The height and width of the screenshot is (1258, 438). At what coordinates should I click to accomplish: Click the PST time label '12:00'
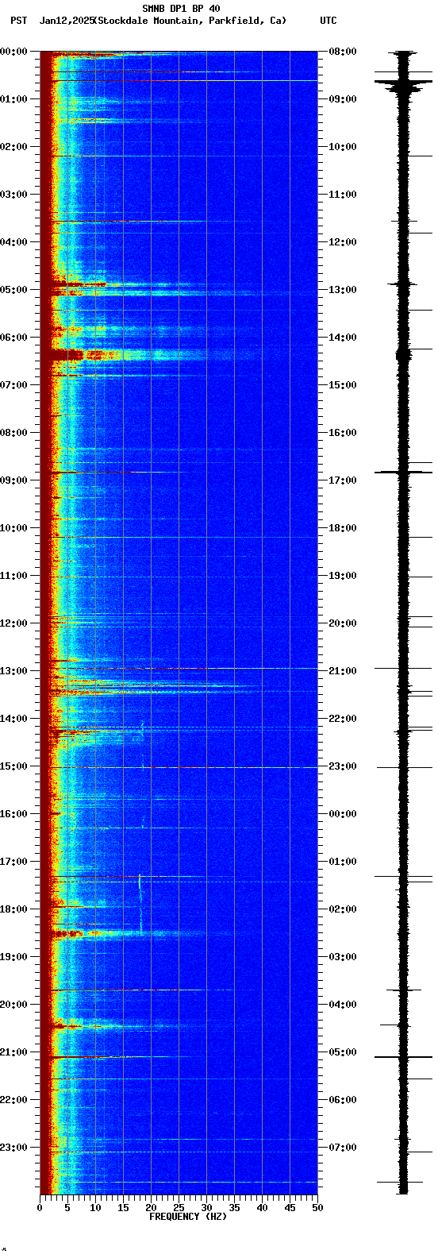pyautogui.click(x=13, y=623)
